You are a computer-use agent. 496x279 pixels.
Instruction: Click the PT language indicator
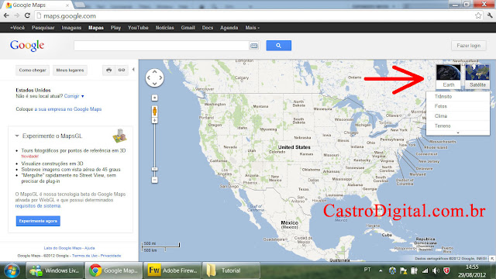pyautogui.click(x=367, y=270)
